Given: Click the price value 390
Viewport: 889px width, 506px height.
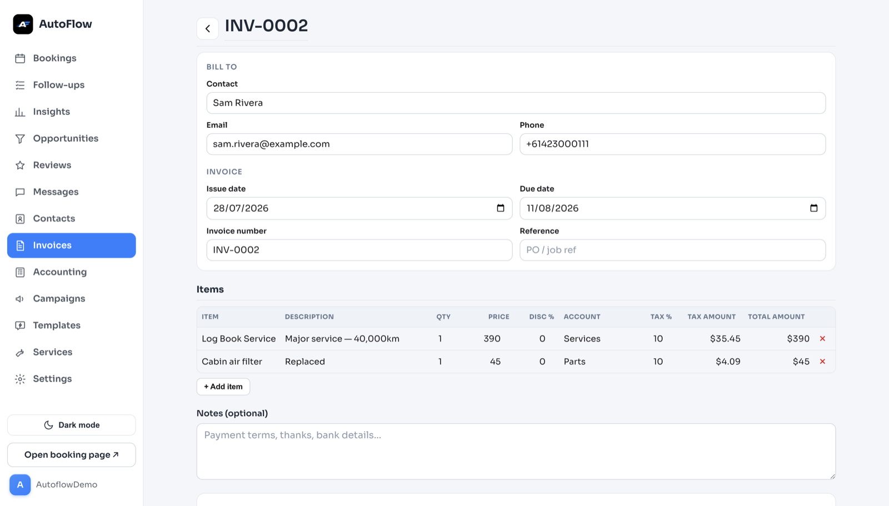Looking at the screenshot, I should [492, 339].
